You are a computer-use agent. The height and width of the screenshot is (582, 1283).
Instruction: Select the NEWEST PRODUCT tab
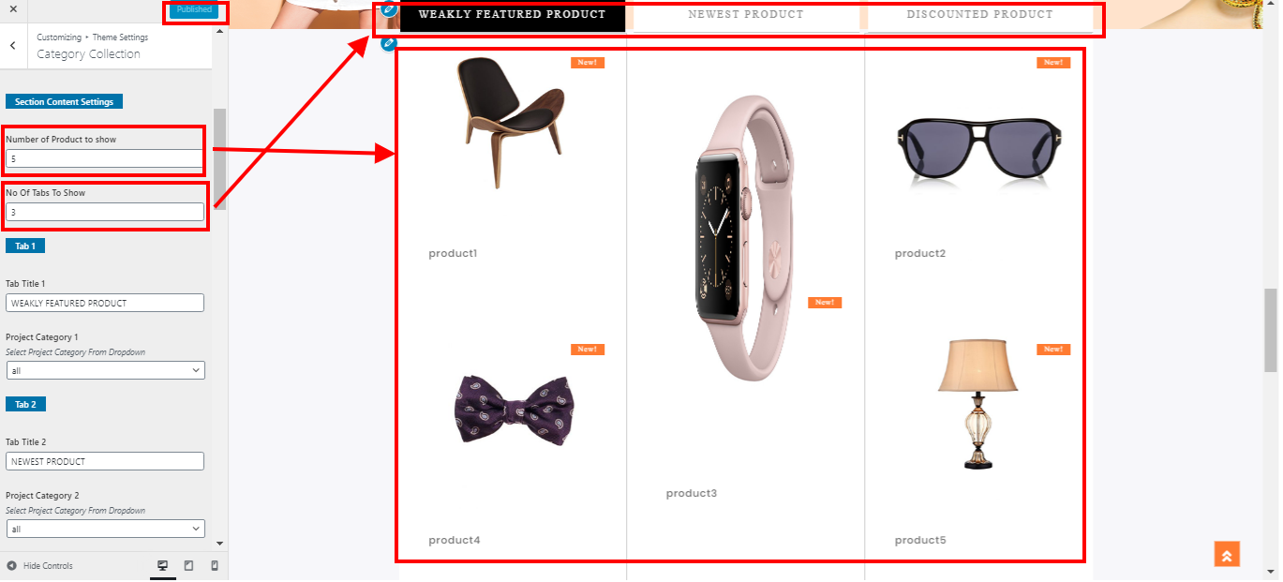pos(745,15)
